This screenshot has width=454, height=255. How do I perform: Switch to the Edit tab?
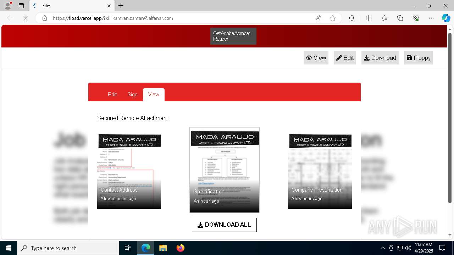(x=112, y=95)
